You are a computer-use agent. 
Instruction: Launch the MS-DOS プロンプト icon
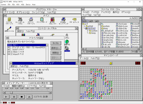53,21
